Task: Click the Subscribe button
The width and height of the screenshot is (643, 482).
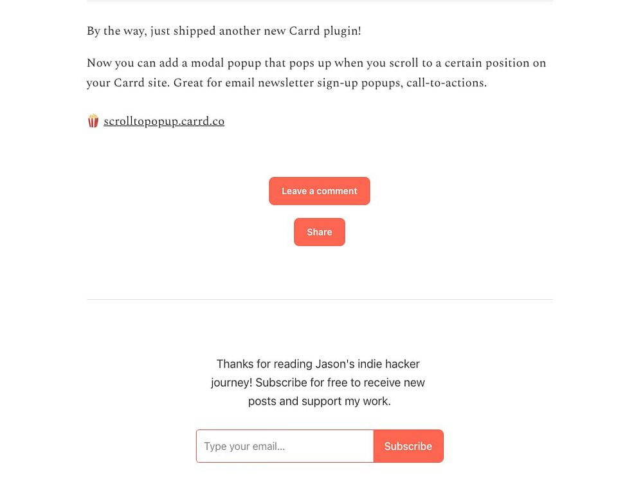Action: (x=408, y=446)
